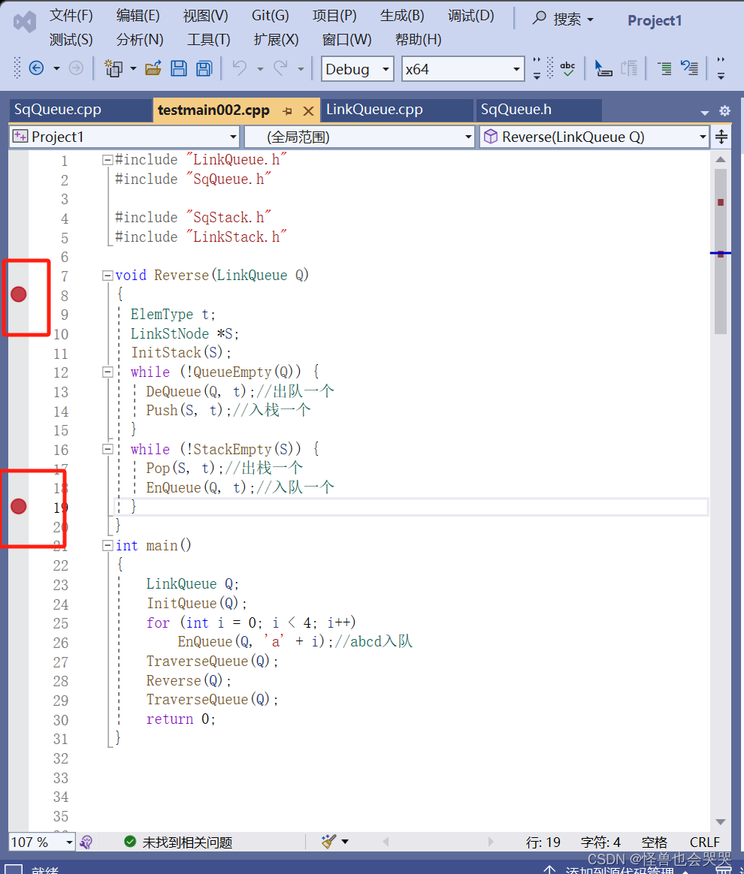Open the 帮助(H) menu
The image size is (744, 874).
click(419, 40)
